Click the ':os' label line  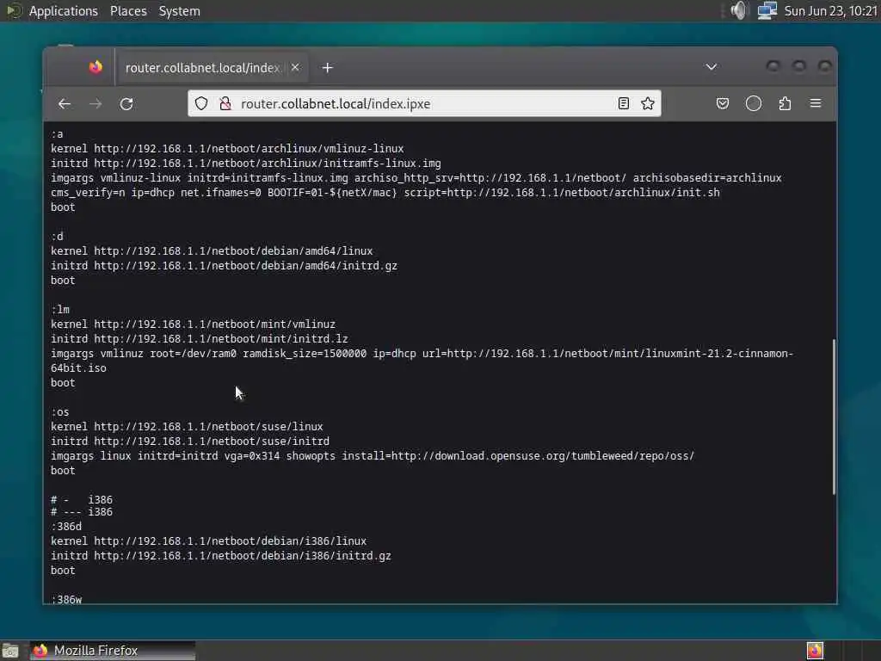click(x=60, y=411)
